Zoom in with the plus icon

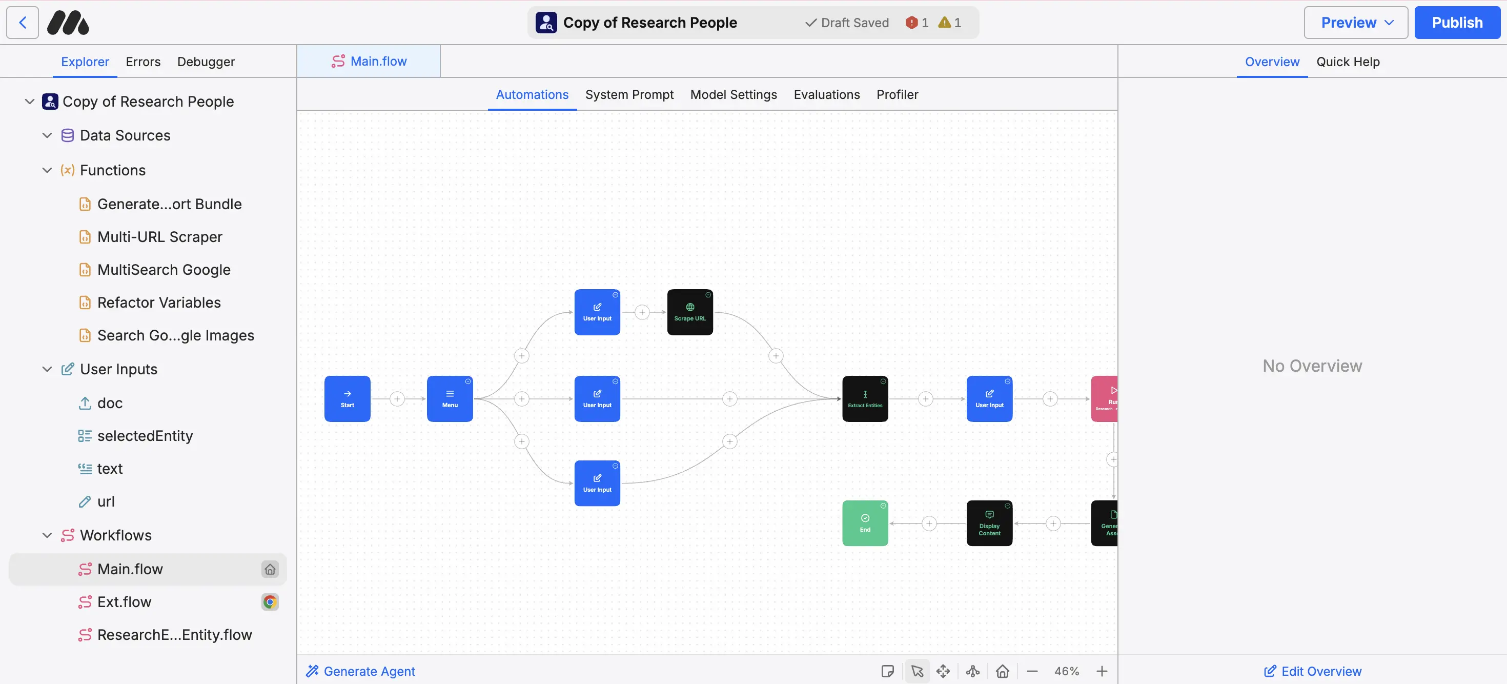pos(1102,671)
